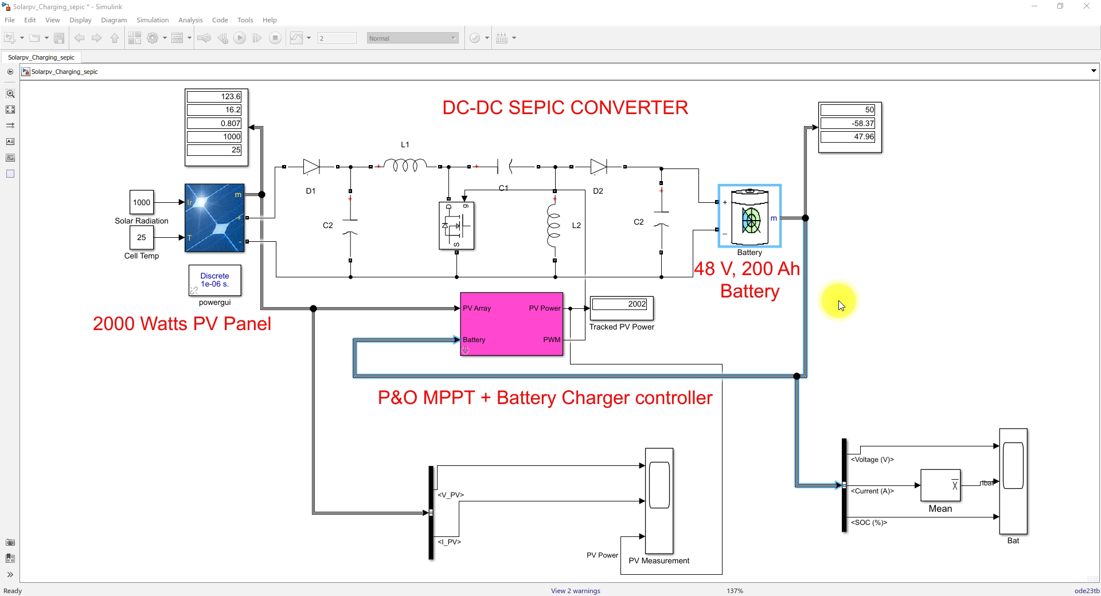Click the New Model toolbar icon
Screen dimensions: 1101x596
(10, 38)
